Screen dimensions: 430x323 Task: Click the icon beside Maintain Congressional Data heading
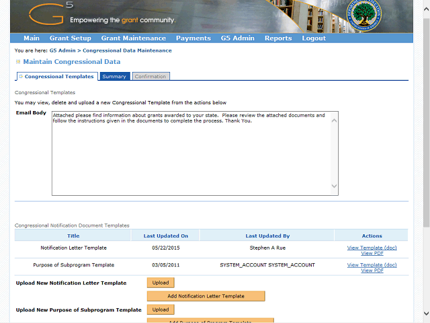coord(18,62)
